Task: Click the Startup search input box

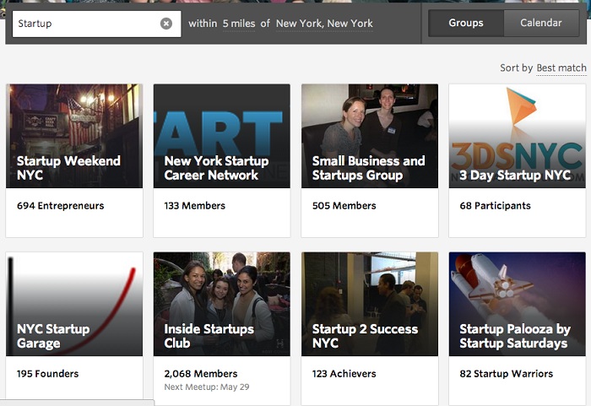Action: pyautogui.click(x=96, y=24)
